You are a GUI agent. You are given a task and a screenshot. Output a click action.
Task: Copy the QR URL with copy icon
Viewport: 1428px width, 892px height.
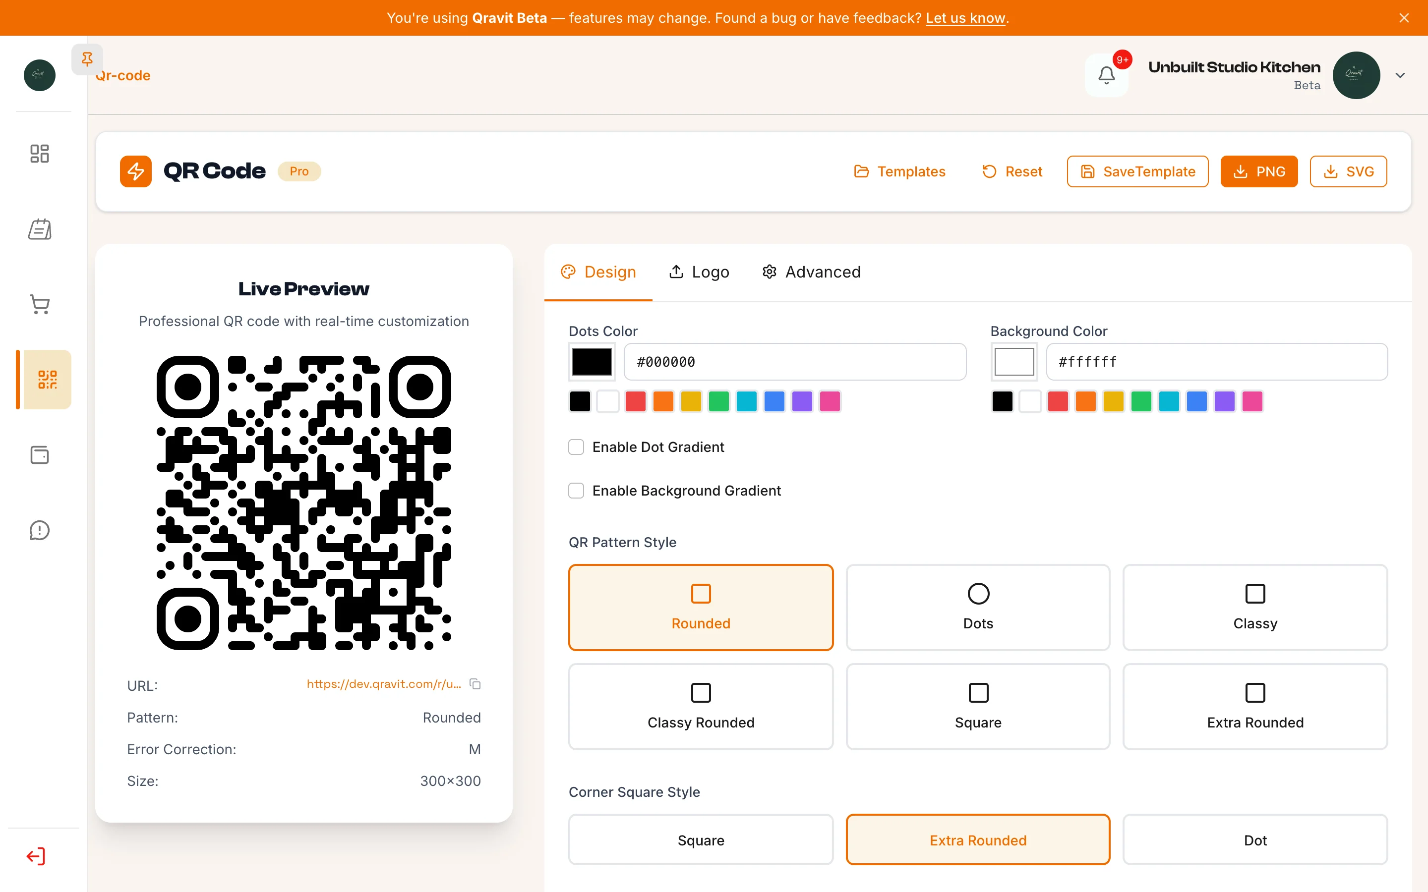(475, 684)
